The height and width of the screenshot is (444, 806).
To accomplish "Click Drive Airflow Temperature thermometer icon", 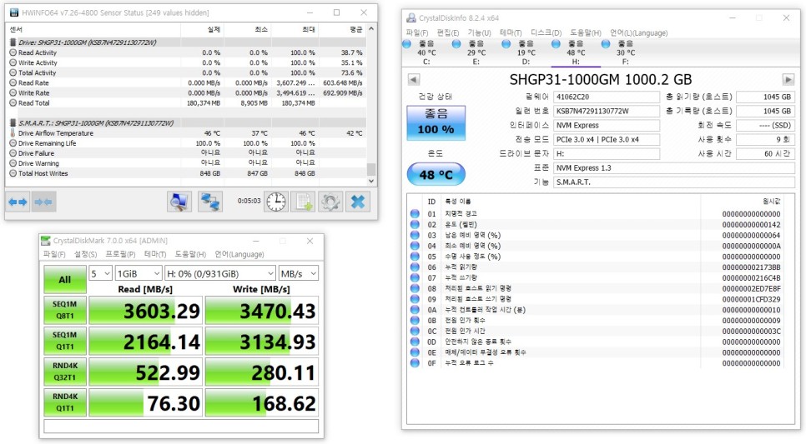I will [x=13, y=133].
